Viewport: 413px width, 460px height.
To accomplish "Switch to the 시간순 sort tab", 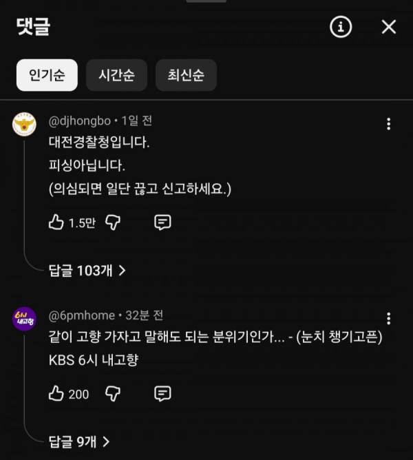I will coord(116,75).
